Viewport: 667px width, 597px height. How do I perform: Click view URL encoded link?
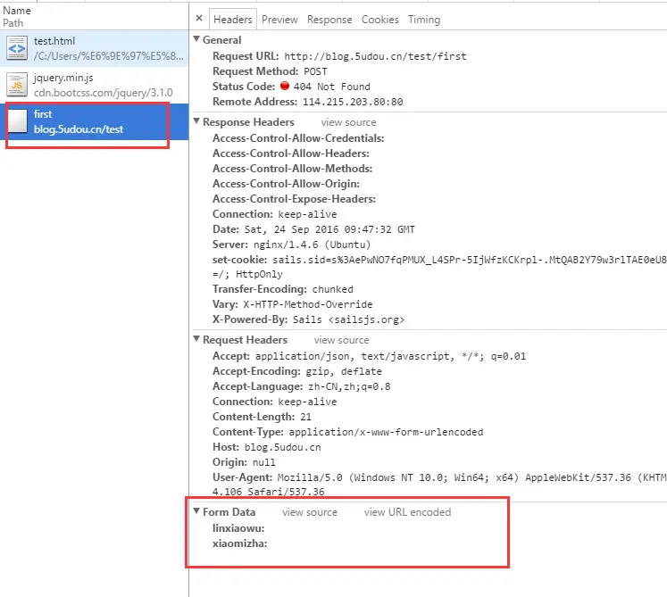[407, 512]
